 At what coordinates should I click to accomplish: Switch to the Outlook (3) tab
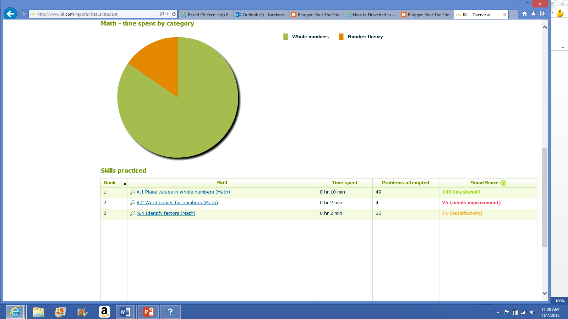click(x=262, y=15)
